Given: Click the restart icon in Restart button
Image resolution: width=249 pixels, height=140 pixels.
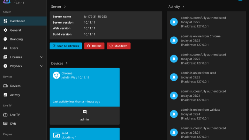Looking at the screenshot, I should [88, 46].
